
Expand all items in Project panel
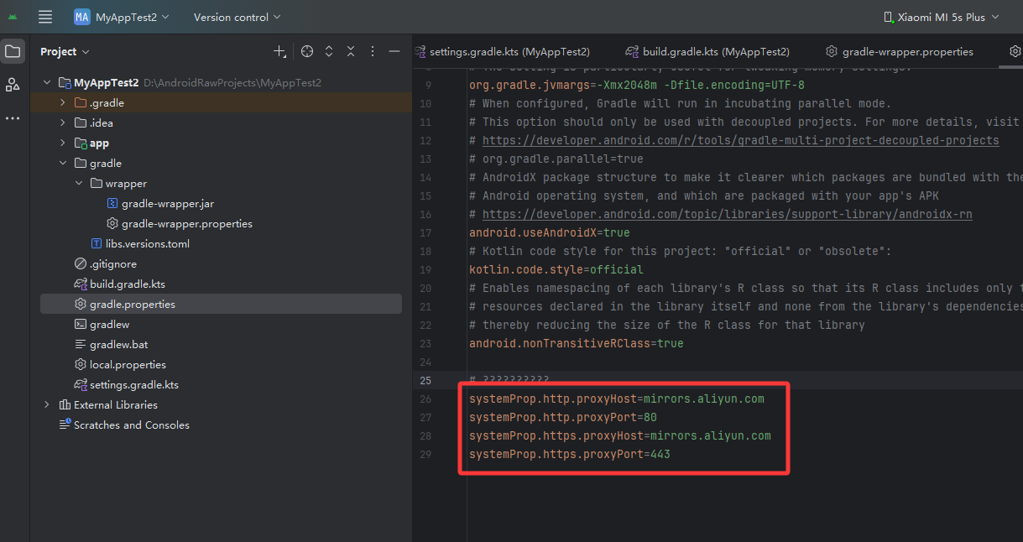tap(329, 51)
